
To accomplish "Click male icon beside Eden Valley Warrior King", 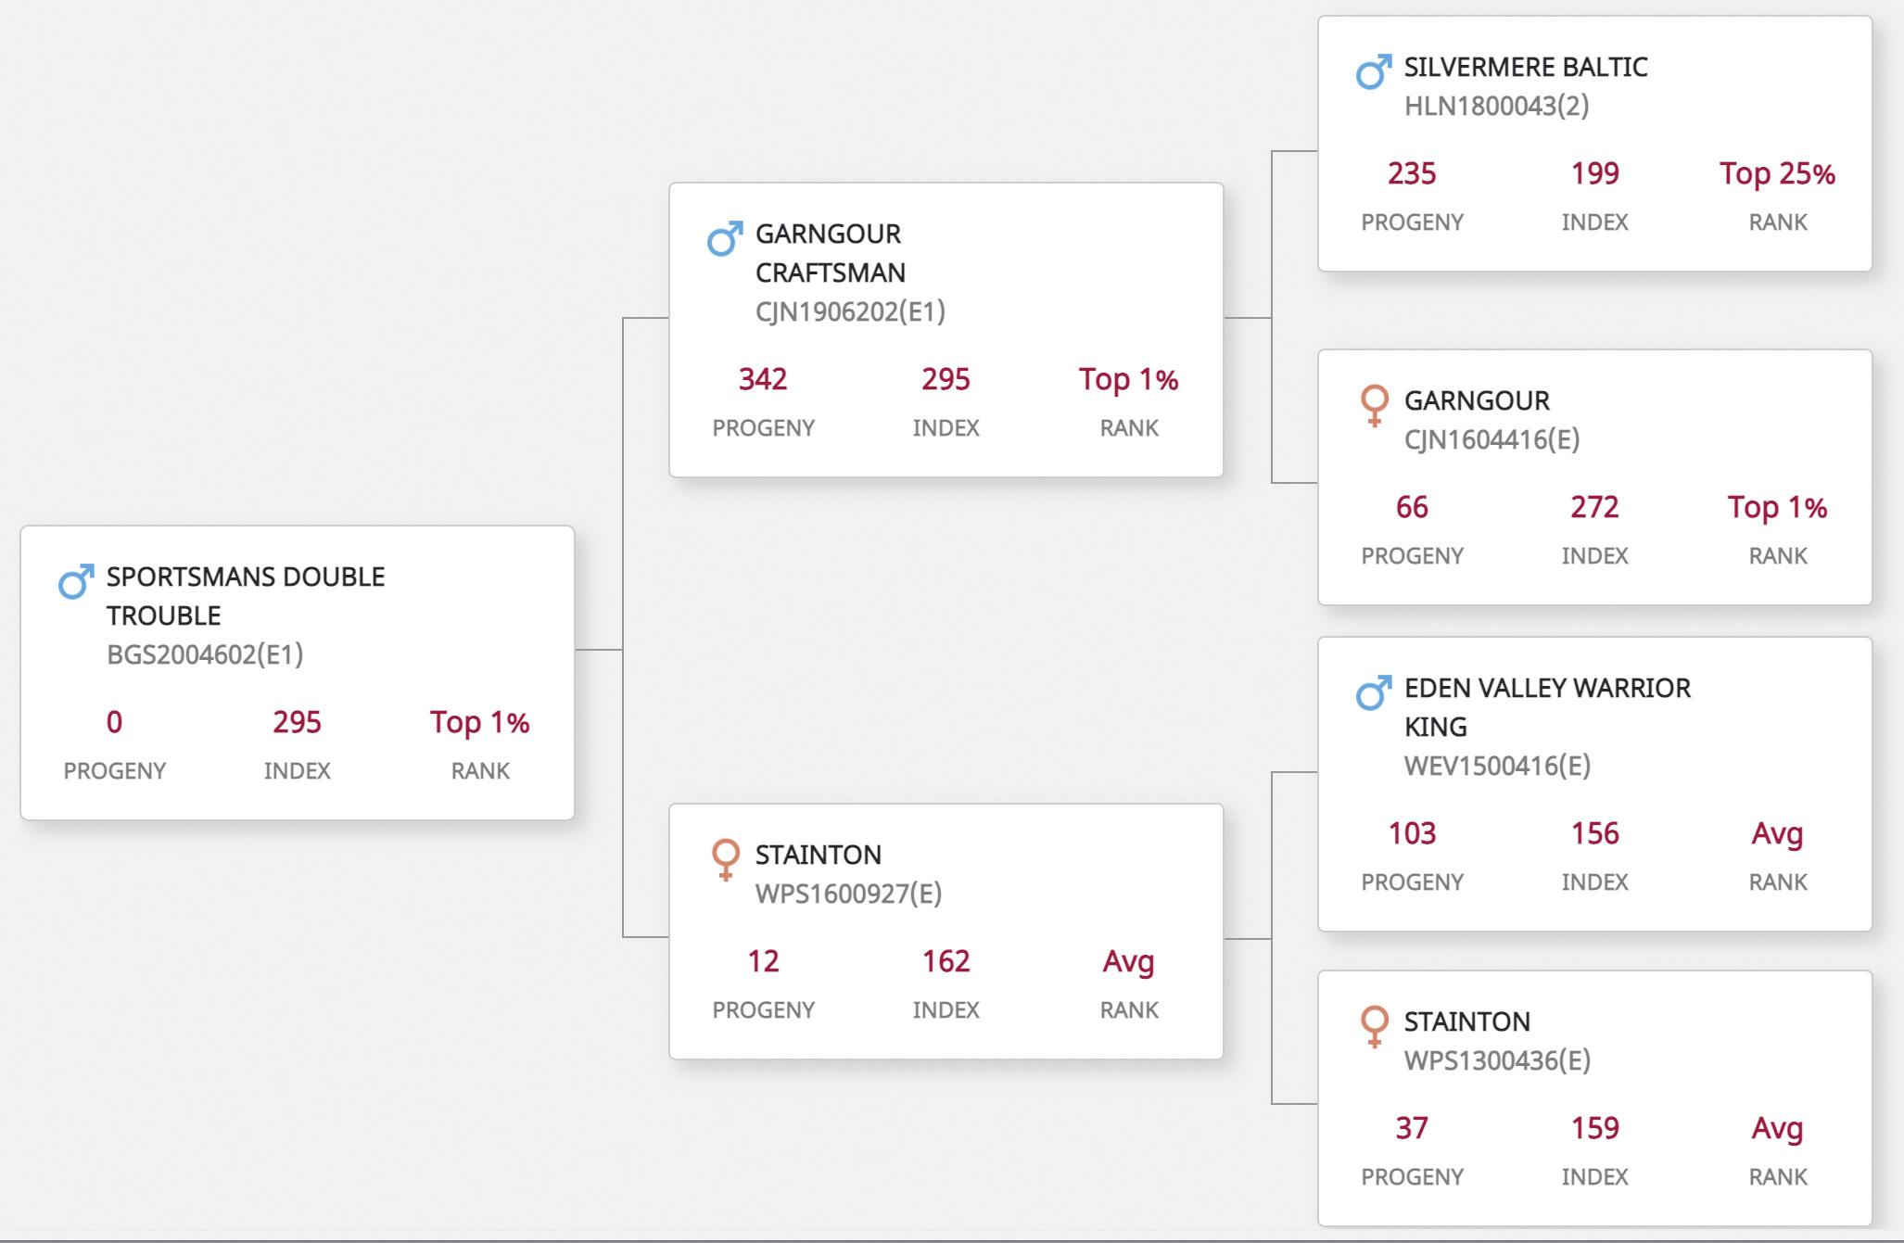I will click(x=1374, y=692).
